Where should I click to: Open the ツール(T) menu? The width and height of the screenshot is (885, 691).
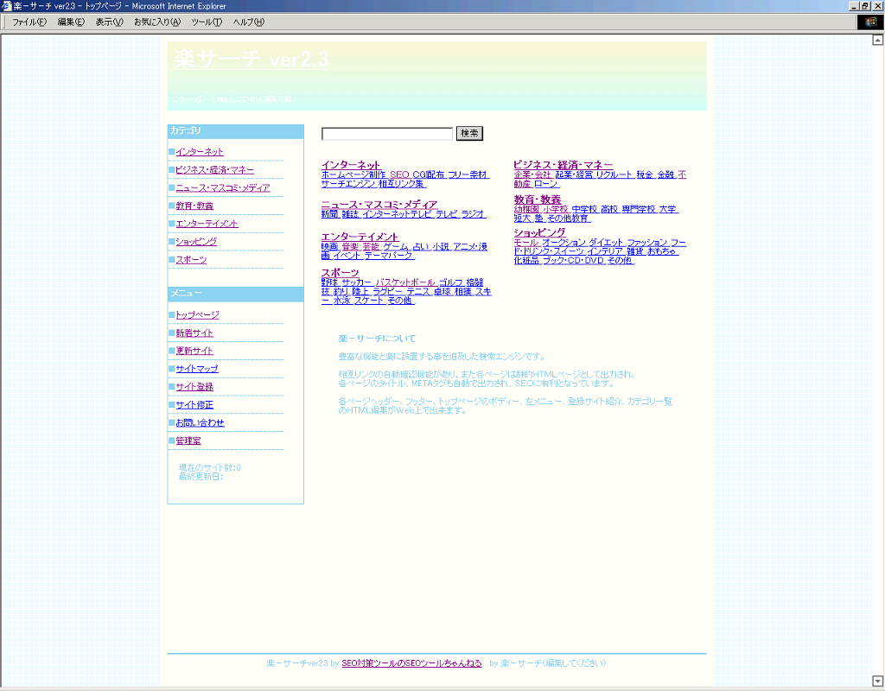click(x=206, y=22)
